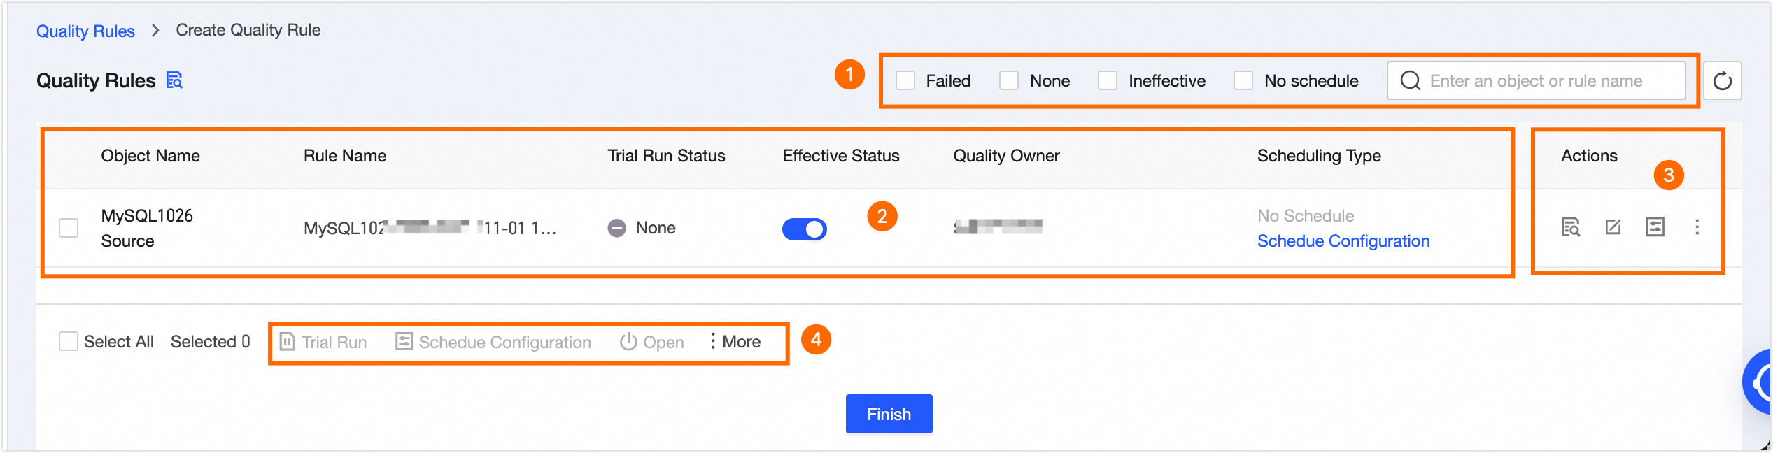Go back via Quality Rules breadcrumb
1773x453 pixels.
[x=85, y=31]
